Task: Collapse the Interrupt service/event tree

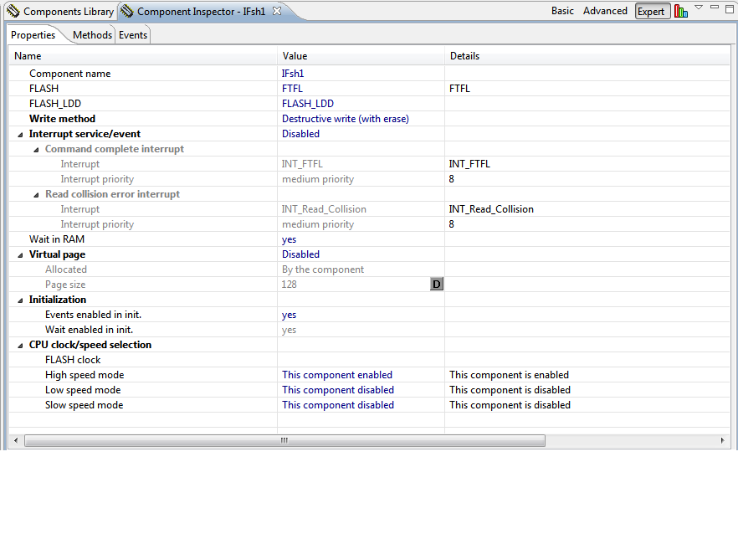Action: pyautogui.click(x=18, y=133)
